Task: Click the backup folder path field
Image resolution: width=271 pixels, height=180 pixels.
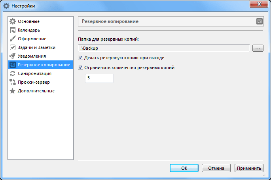Action: pyautogui.click(x=164, y=48)
